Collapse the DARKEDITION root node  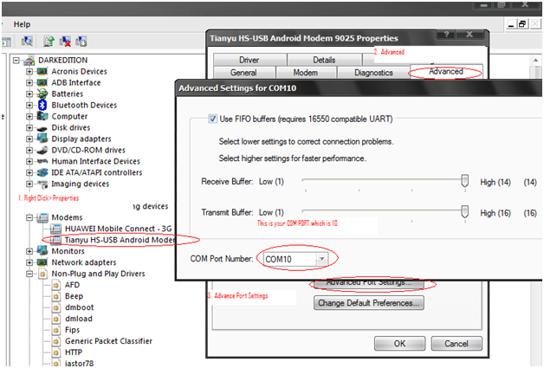click(x=16, y=61)
